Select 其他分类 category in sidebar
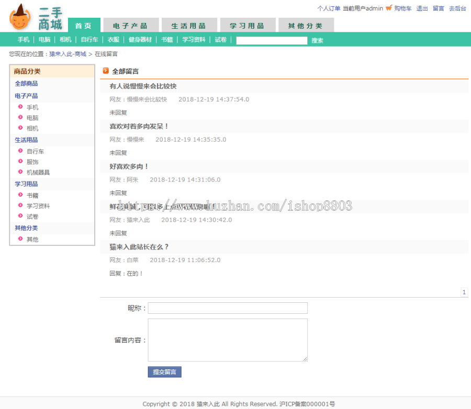 27,228
